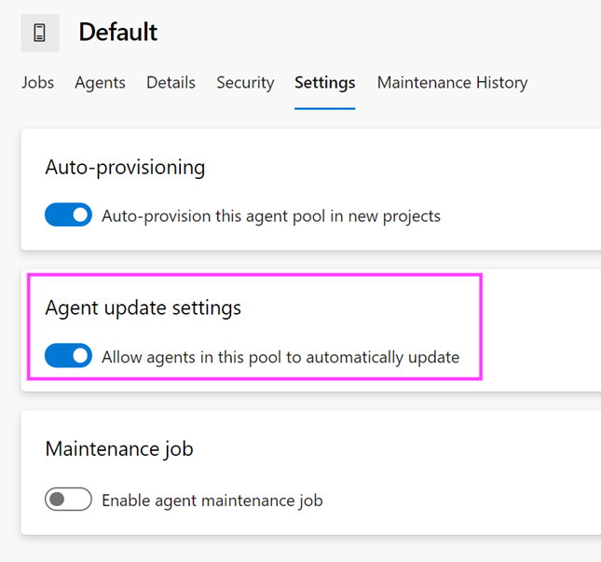View the Maintenance History tab
The image size is (601, 562).
pos(452,83)
